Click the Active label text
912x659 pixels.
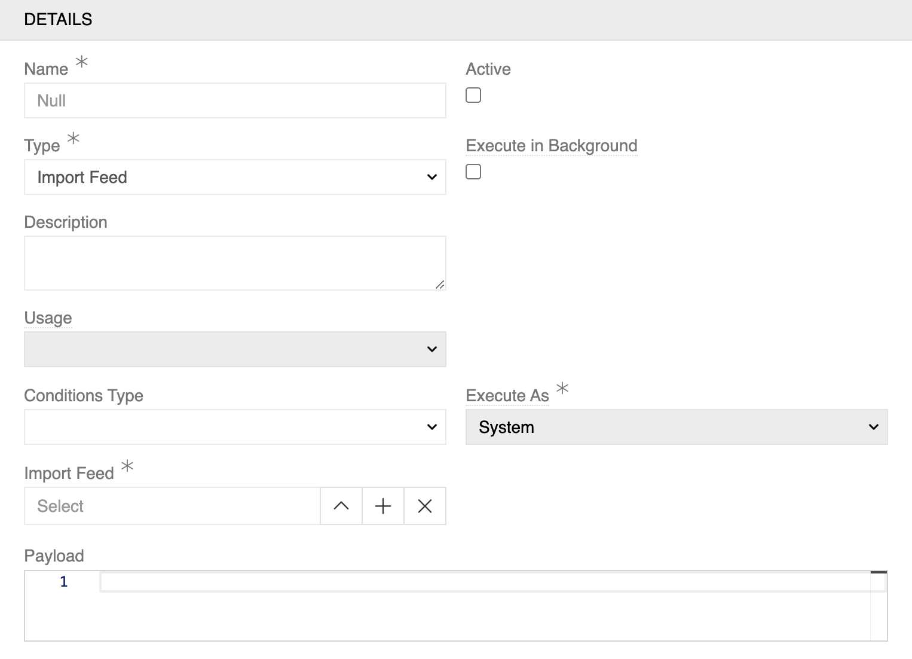pos(488,68)
